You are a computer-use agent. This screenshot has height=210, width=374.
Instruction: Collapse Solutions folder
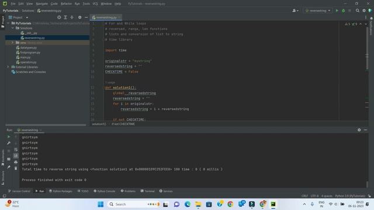click(x=13, y=28)
